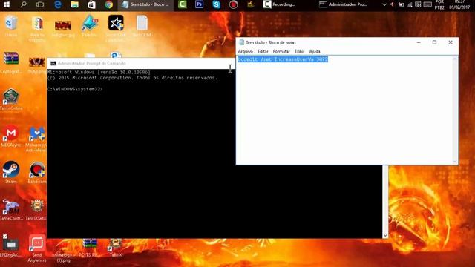Focus the Prompt de Comando title bar
This screenshot has width=475, height=267.
coord(141,63)
